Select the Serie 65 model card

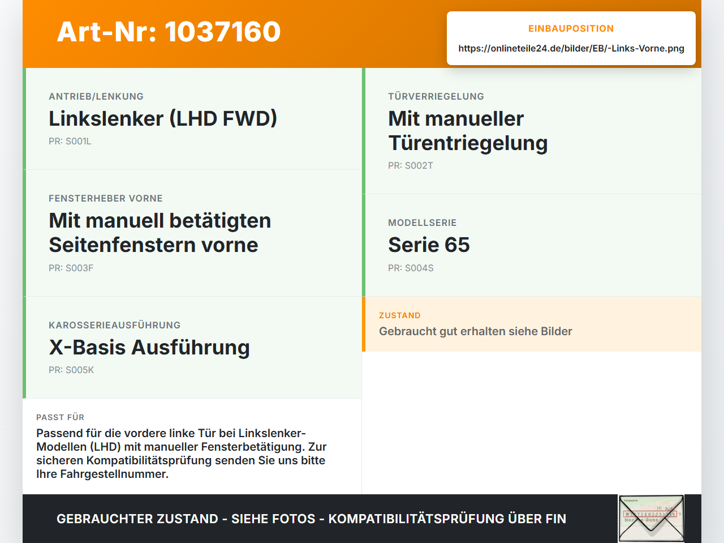click(x=532, y=245)
